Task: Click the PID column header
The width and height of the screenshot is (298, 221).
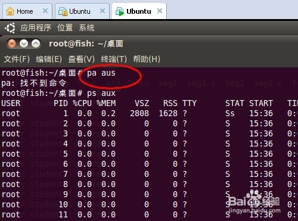Action: click(61, 103)
